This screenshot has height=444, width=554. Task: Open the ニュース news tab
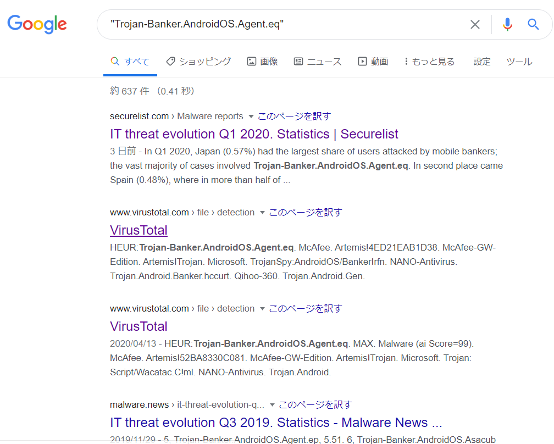318,62
